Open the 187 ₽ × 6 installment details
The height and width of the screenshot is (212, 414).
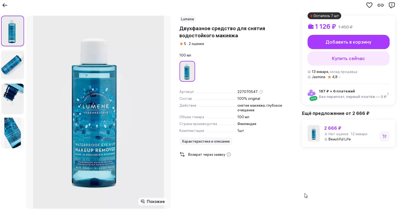coord(348,94)
